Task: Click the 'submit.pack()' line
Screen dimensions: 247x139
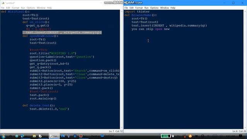Action: (41, 88)
